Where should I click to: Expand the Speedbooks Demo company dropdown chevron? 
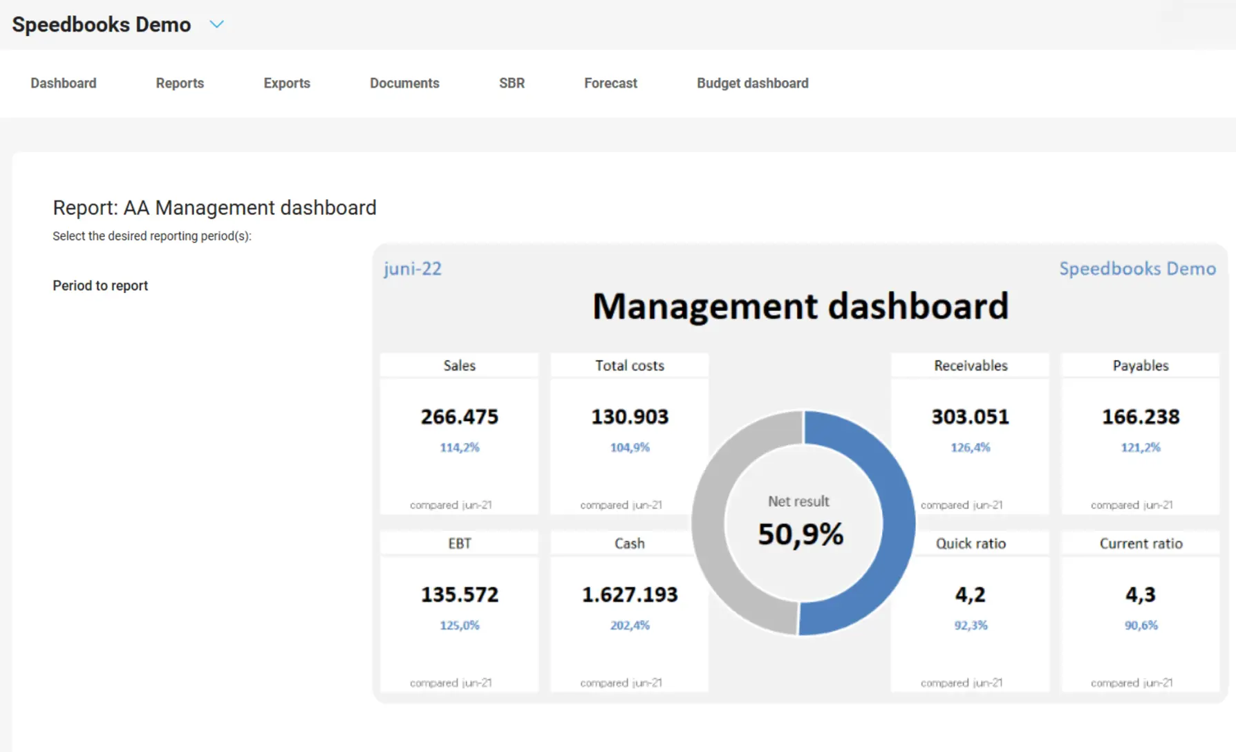(x=216, y=24)
